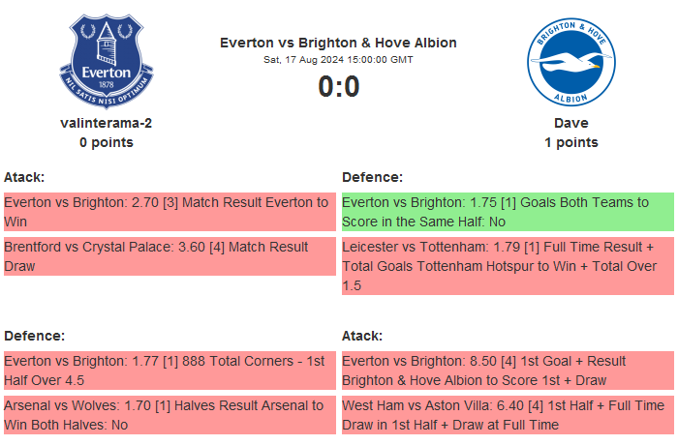Click the Everton club crest
Viewport: 678px width, 445px height.
tap(107, 62)
